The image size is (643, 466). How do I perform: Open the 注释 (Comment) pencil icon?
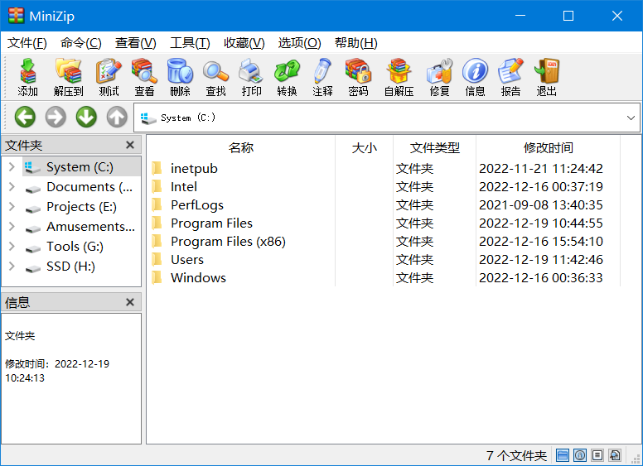coord(322,78)
